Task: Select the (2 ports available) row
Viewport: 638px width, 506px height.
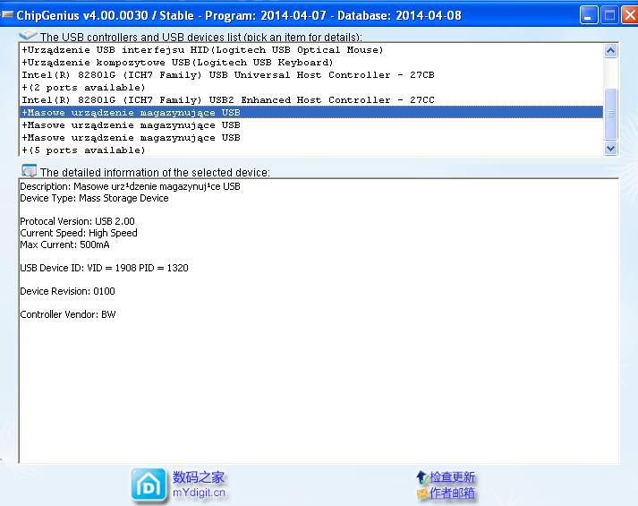Action: click(311, 88)
